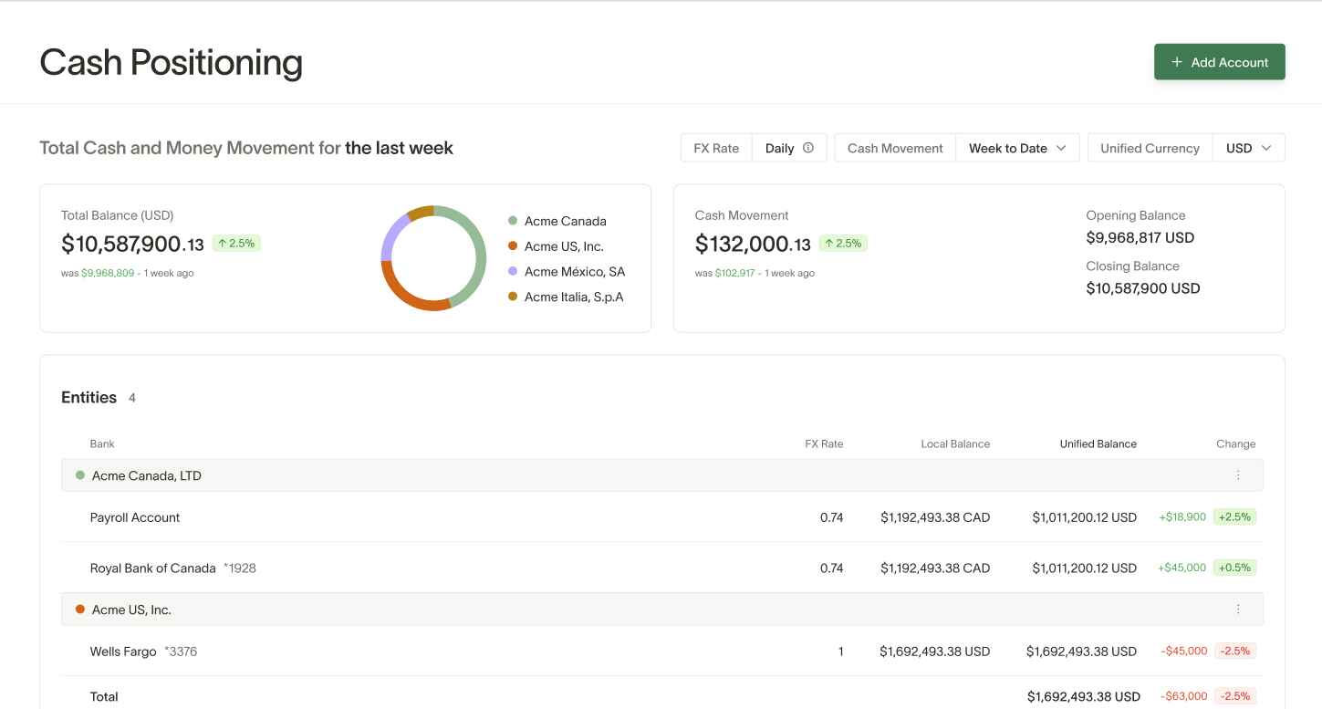Click the Add Account button
Screen dimensions: 1322x709
click(x=1219, y=62)
